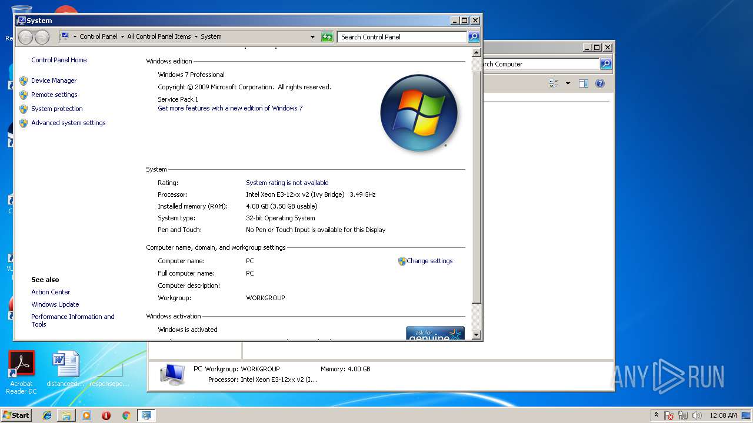The width and height of the screenshot is (753, 423).
Task: Launch Internet Explorer from taskbar
Action: coord(47,415)
